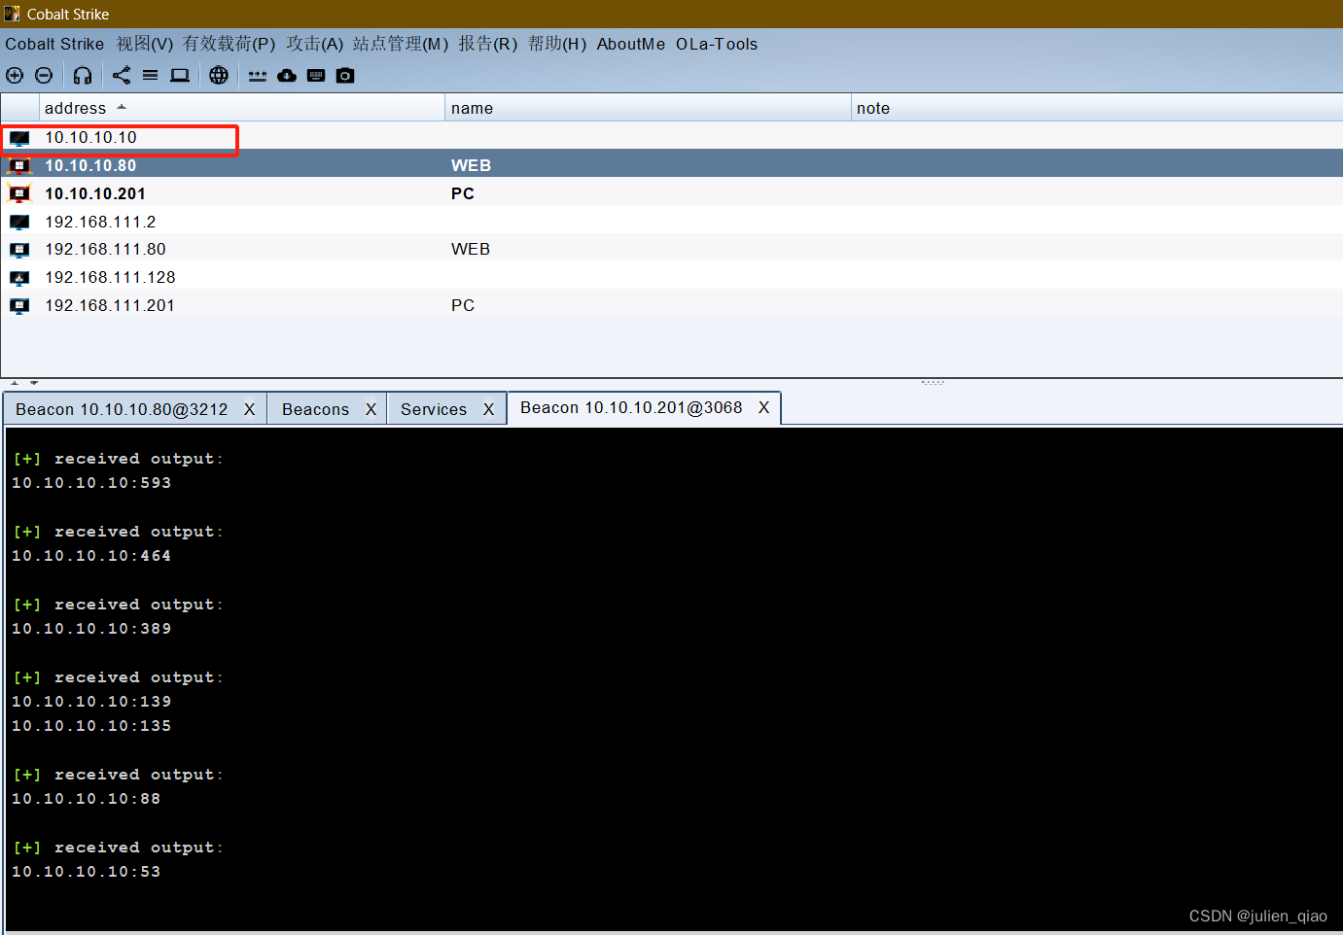Click host icon for 10.10.10.80

(x=19, y=166)
